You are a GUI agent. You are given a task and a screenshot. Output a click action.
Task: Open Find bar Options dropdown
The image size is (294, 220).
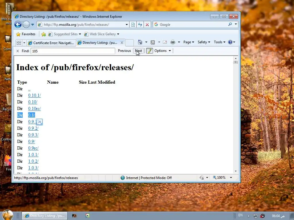tap(163, 51)
